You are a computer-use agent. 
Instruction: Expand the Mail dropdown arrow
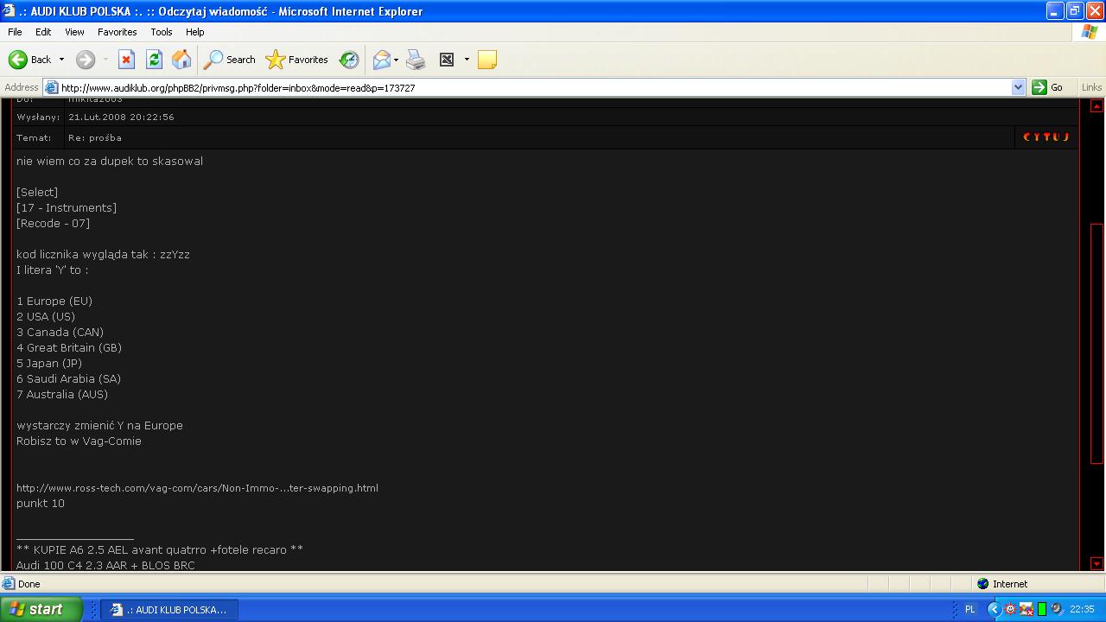point(396,60)
